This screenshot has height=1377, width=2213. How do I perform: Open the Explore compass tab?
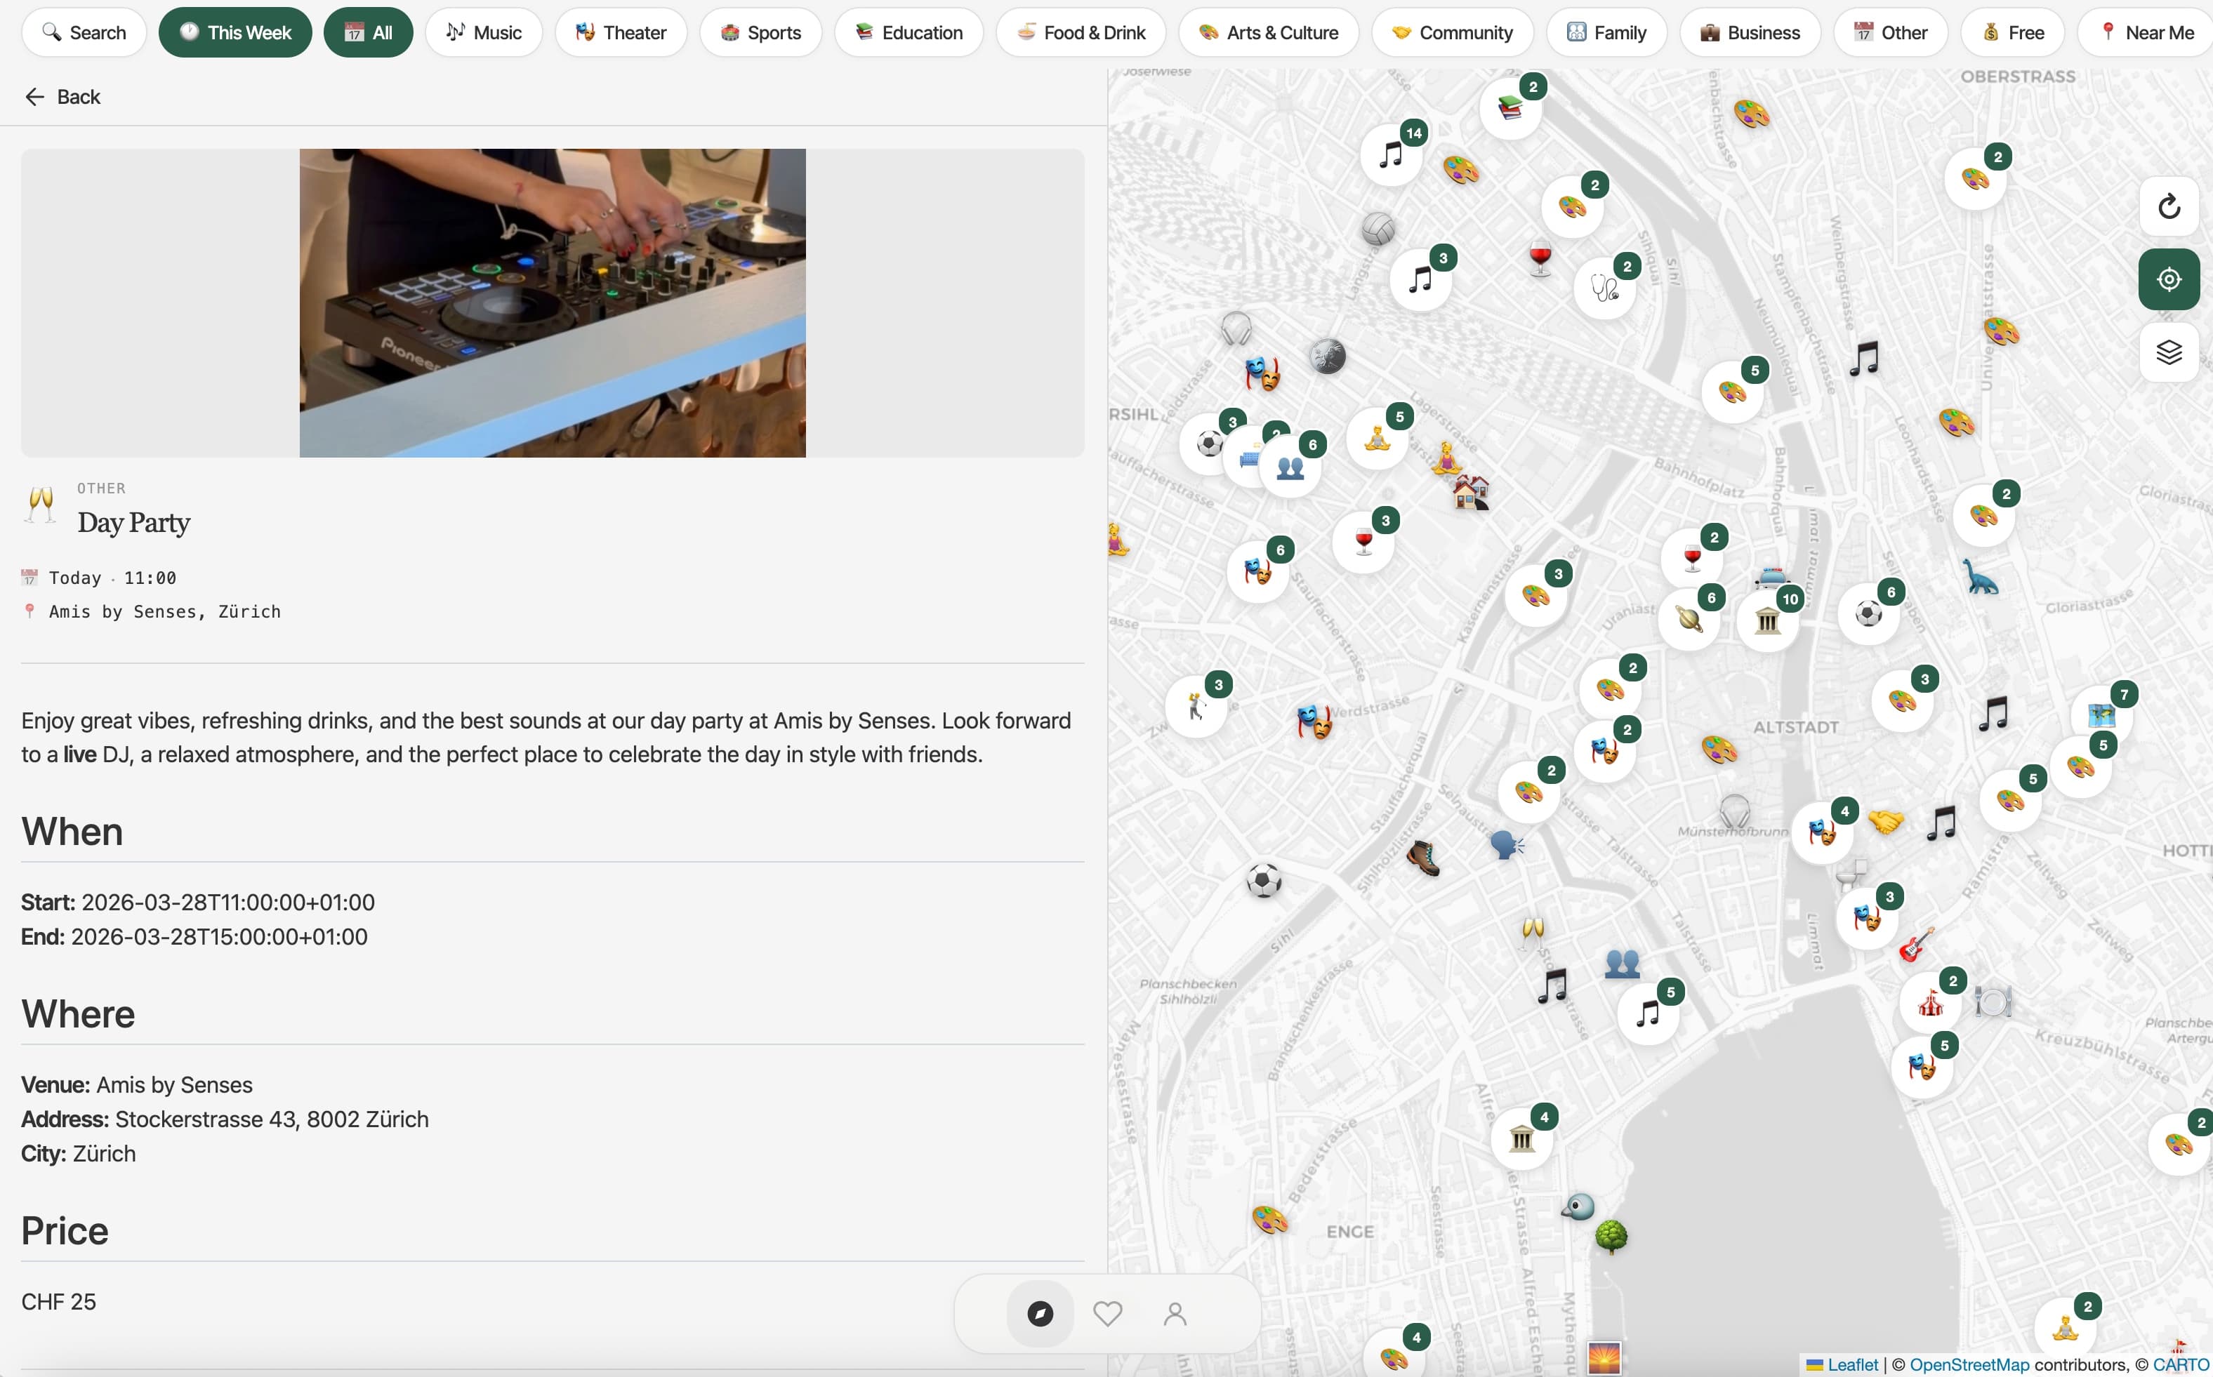(1040, 1313)
